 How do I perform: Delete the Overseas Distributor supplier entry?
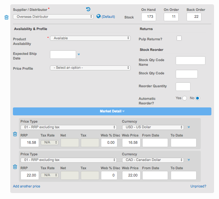pos(6,17)
